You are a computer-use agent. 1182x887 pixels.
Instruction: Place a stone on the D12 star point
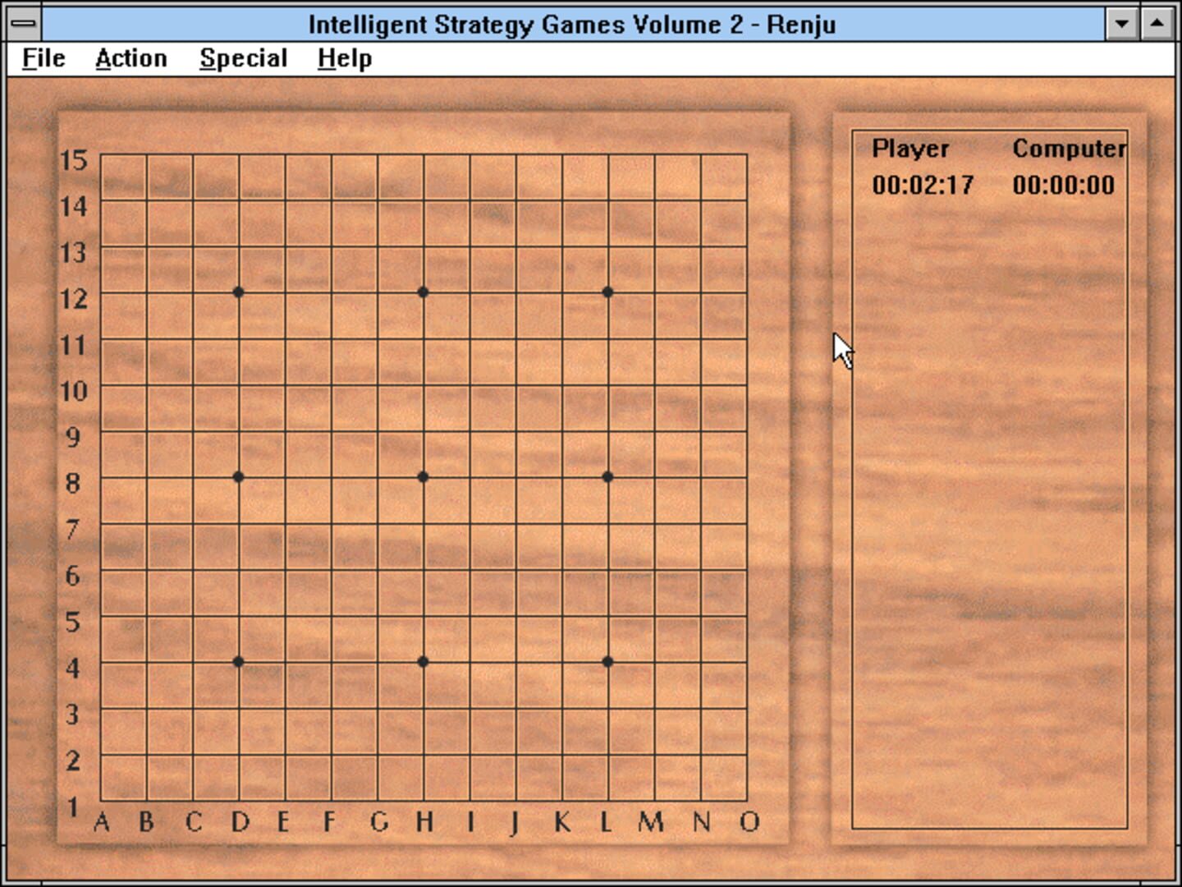(x=238, y=291)
